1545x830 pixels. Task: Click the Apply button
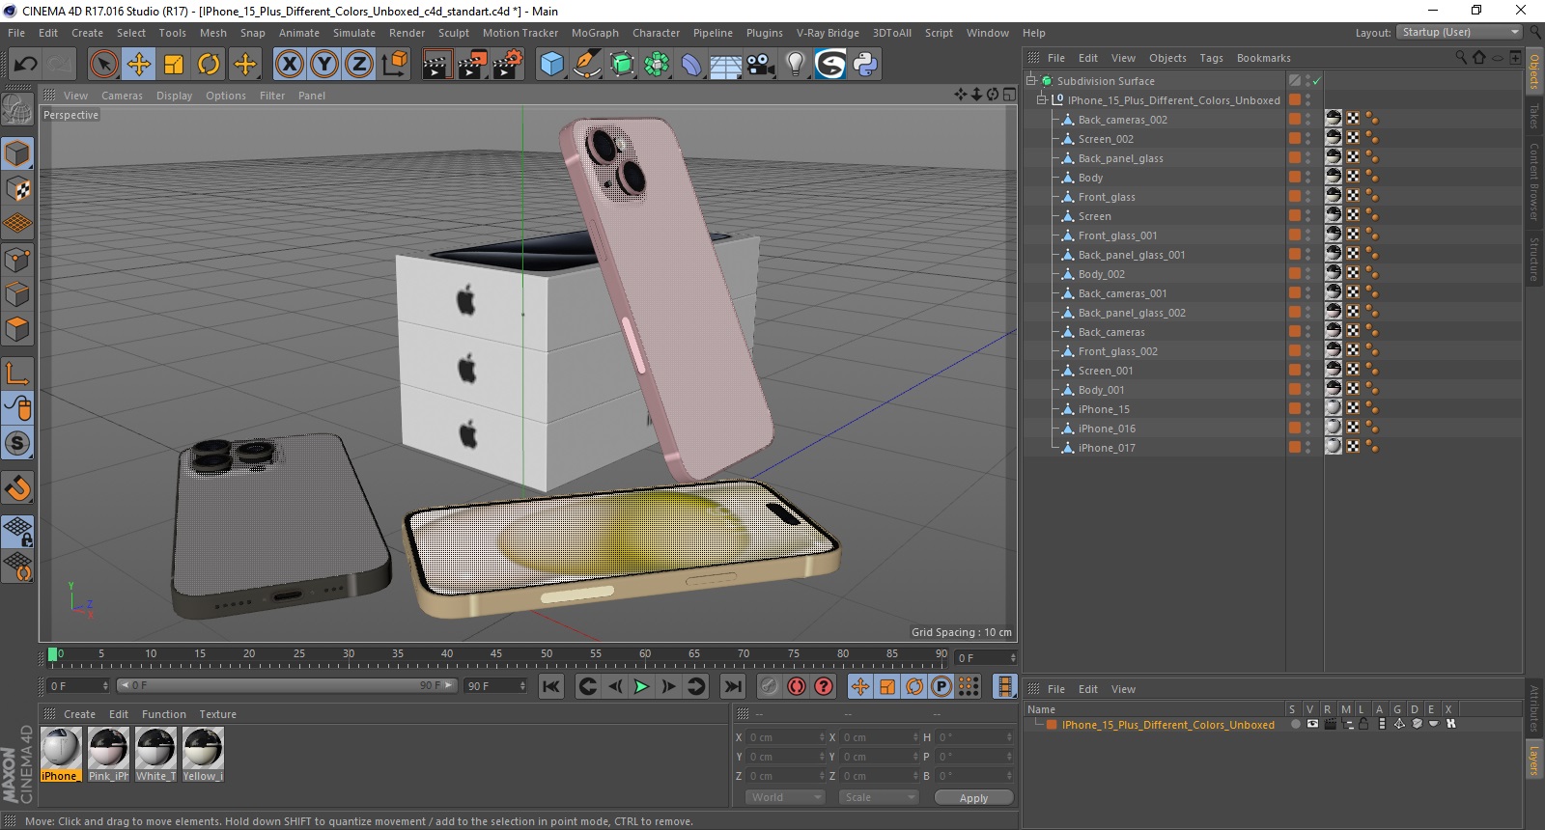point(973,798)
